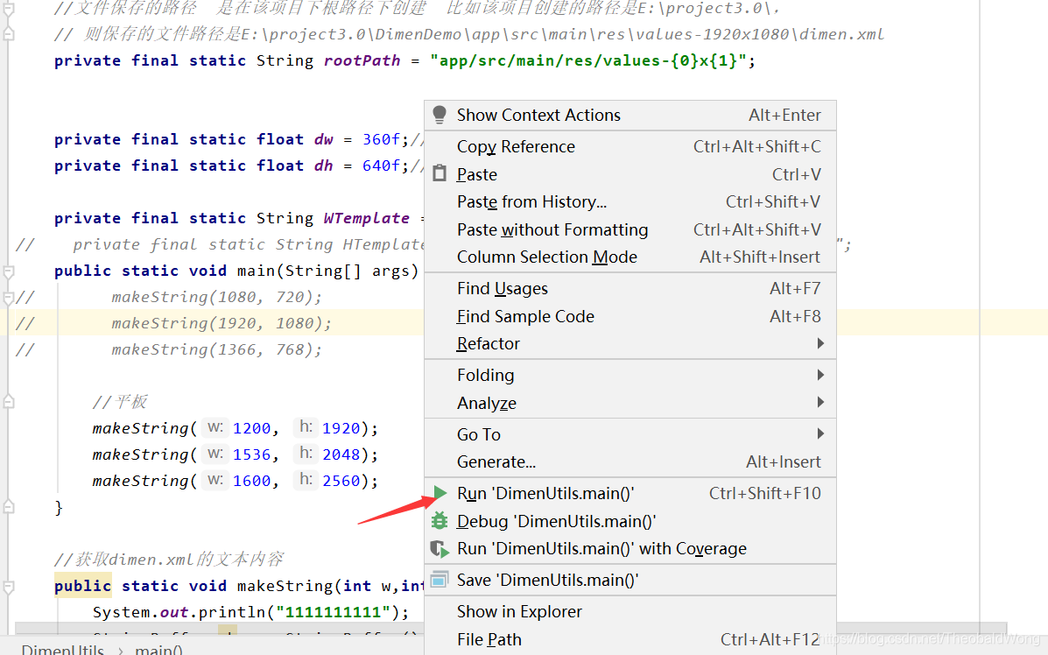Click the Save configuration icon
1048x655 pixels.
click(440, 581)
